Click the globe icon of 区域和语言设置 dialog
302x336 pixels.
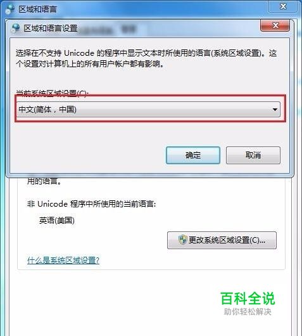tap(15, 28)
